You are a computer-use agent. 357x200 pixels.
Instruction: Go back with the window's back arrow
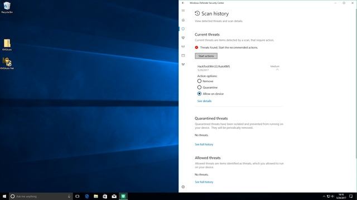183,3
